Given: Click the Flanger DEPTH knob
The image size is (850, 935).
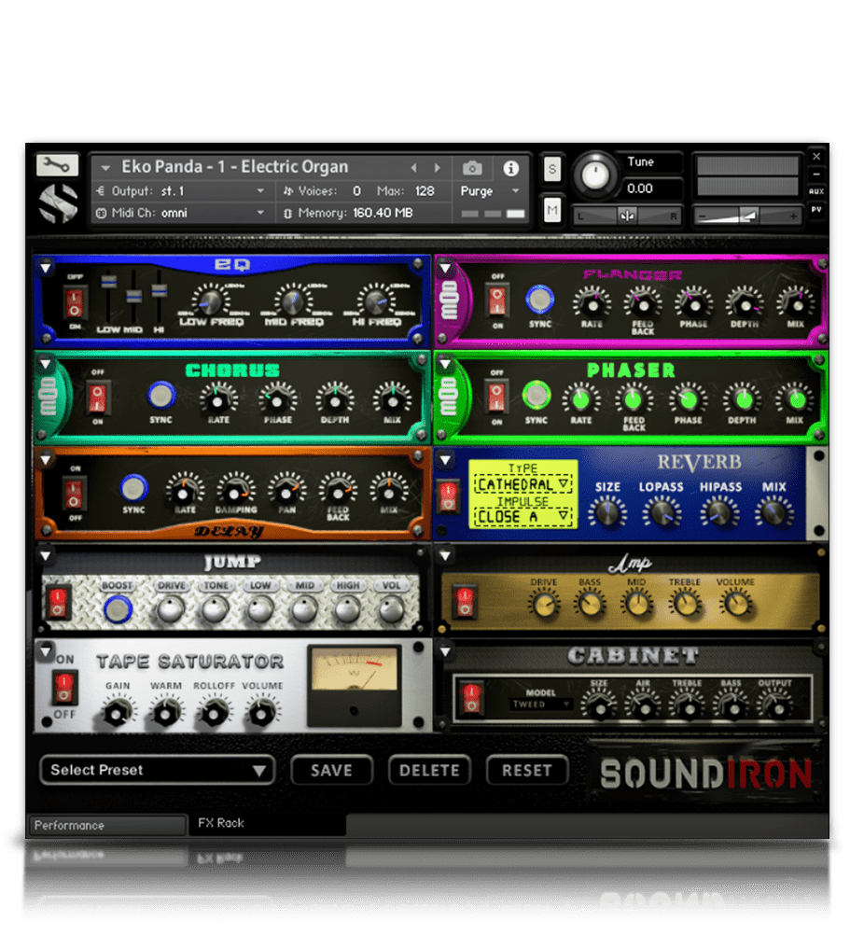Looking at the screenshot, I should (x=745, y=304).
